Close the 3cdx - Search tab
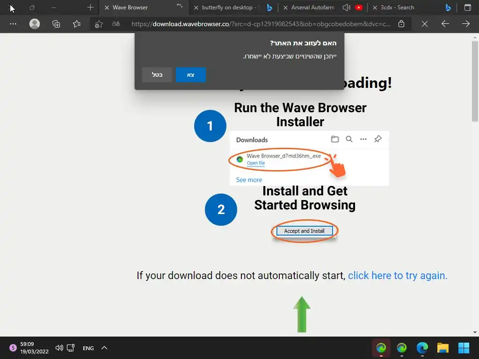This screenshot has height=359, width=479. pos(375,7)
